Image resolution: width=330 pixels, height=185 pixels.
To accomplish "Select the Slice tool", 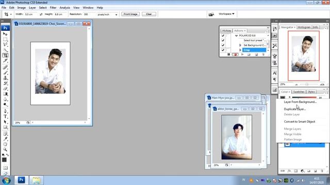I will 5,61.
